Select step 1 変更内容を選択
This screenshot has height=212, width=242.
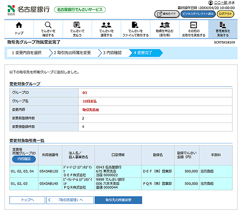click(x=27, y=52)
